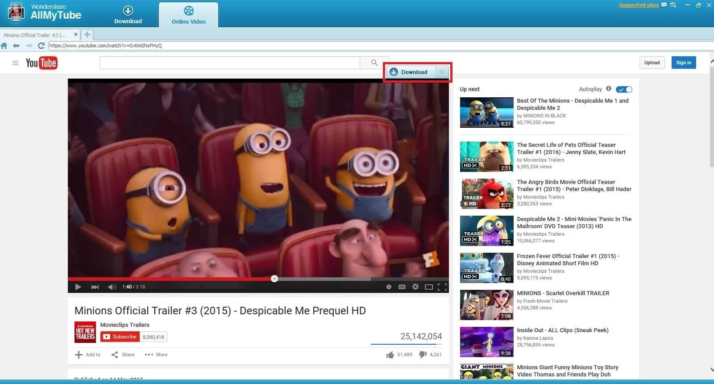The width and height of the screenshot is (714, 384).
Task: Navigate back with the left arrow
Action: point(16,46)
